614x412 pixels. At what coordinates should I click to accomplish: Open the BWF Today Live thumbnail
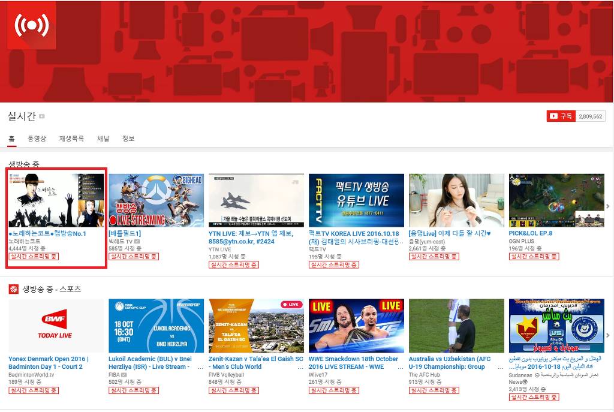pyautogui.click(x=56, y=326)
